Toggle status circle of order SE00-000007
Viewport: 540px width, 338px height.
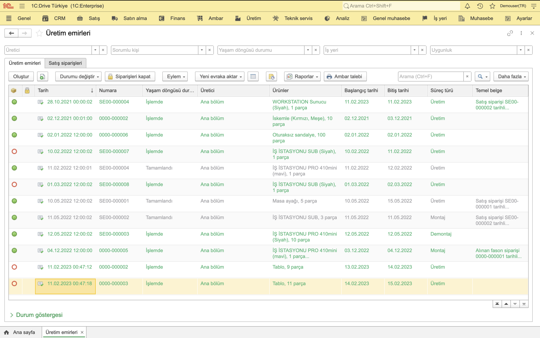[x=15, y=151]
